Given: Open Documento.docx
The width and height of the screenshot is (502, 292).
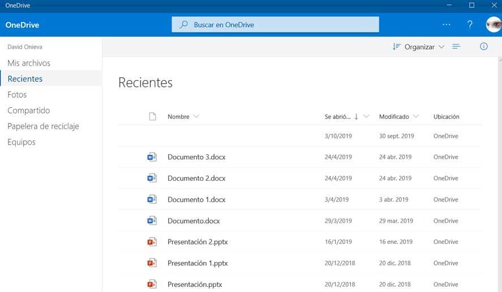Looking at the screenshot, I should click(194, 221).
